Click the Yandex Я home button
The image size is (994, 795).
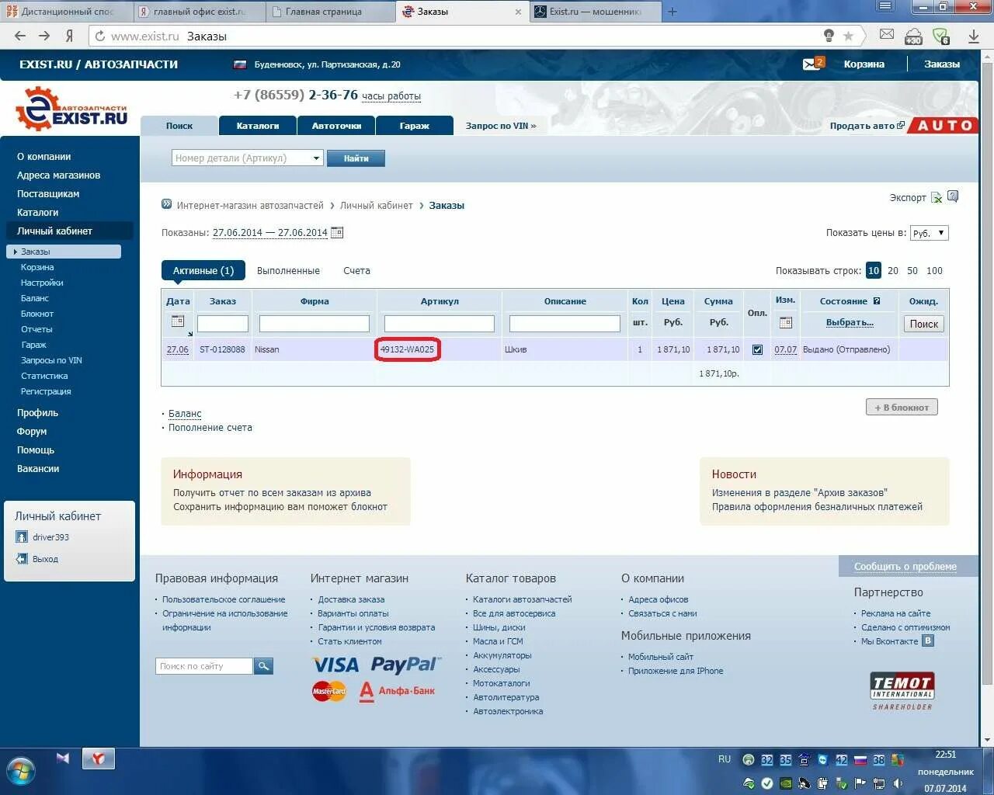[69, 36]
